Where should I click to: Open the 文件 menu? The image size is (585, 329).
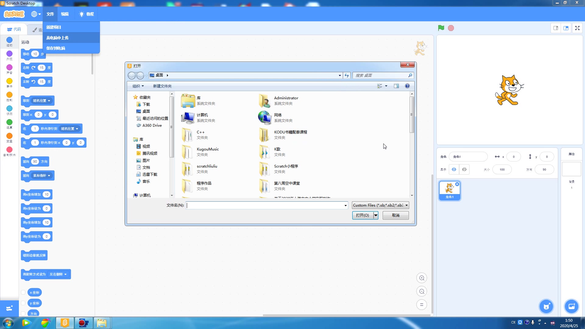pyautogui.click(x=50, y=14)
